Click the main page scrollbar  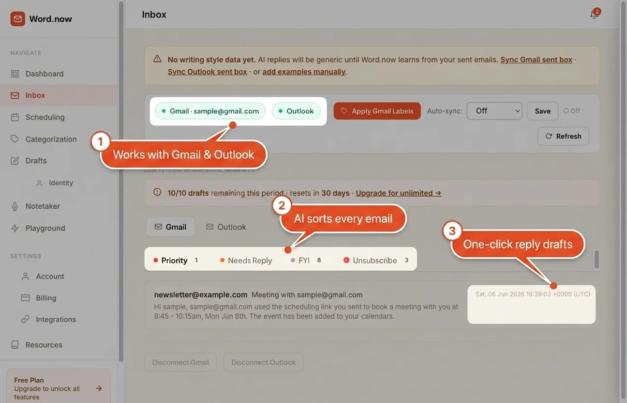click(x=623, y=201)
